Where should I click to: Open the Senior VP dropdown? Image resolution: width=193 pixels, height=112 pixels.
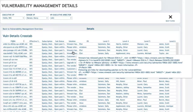pos(37,18)
